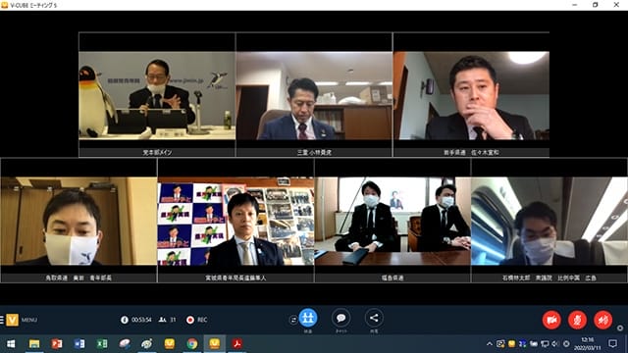The image size is (628, 353).
Task: Toggle the red muted microphone button
Action: [x=578, y=320]
